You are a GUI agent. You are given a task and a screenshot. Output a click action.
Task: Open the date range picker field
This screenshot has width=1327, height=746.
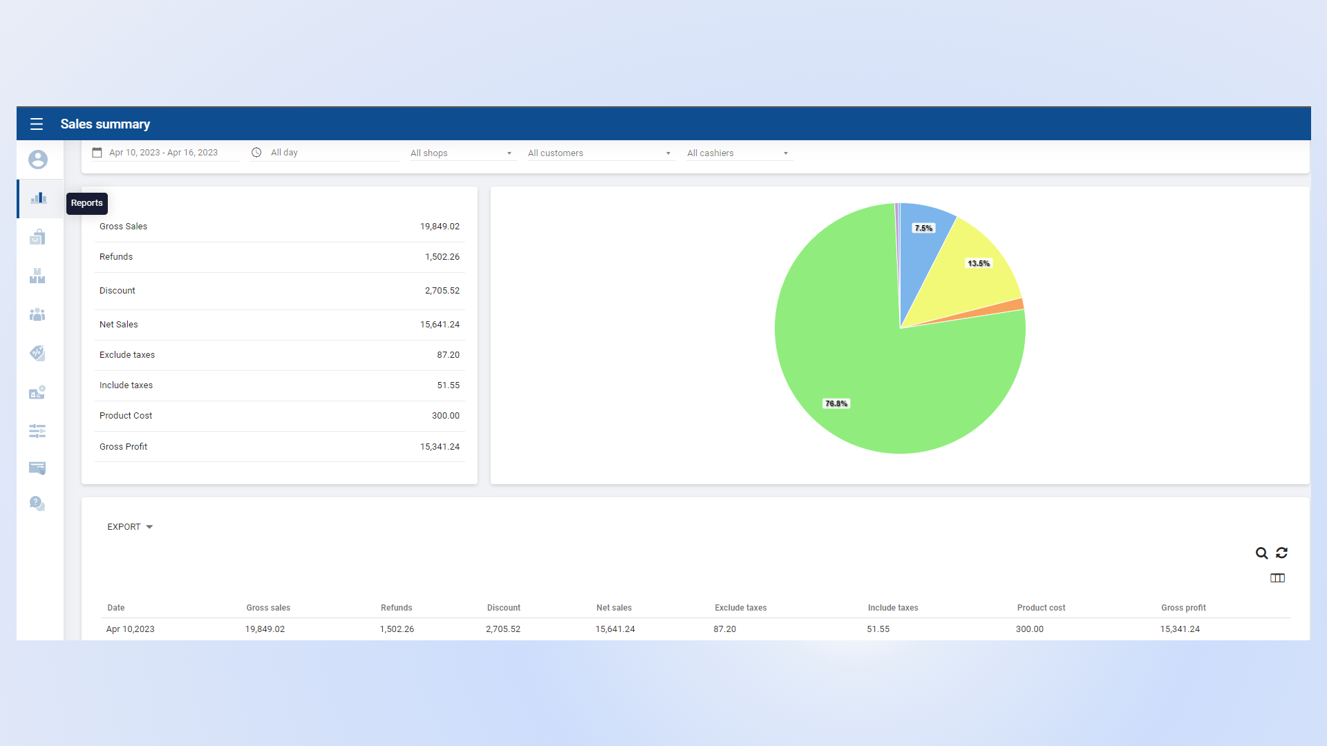tap(164, 153)
